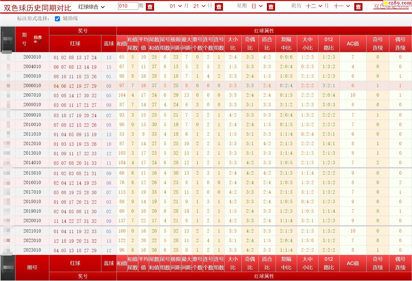Toggle the 辅助线 checkbox
Screen dimensions: 412x281
[x=57, y=19]
